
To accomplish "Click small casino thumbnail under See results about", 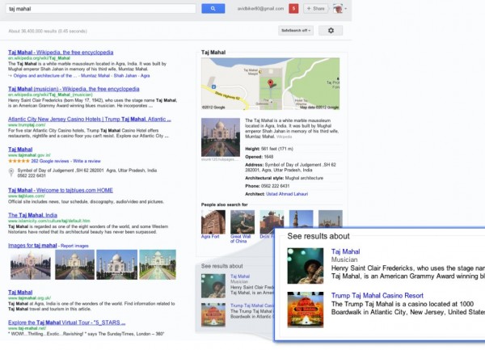I will pyautogui.click(x=213, y=315).
